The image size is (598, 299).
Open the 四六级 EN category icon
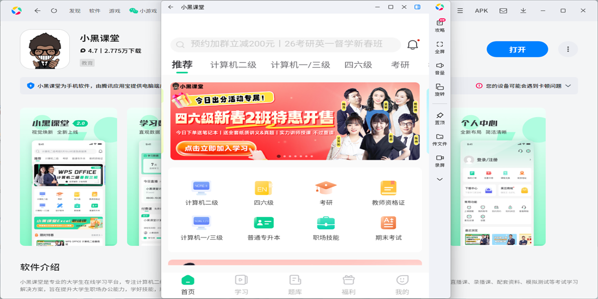pos(264,193)
